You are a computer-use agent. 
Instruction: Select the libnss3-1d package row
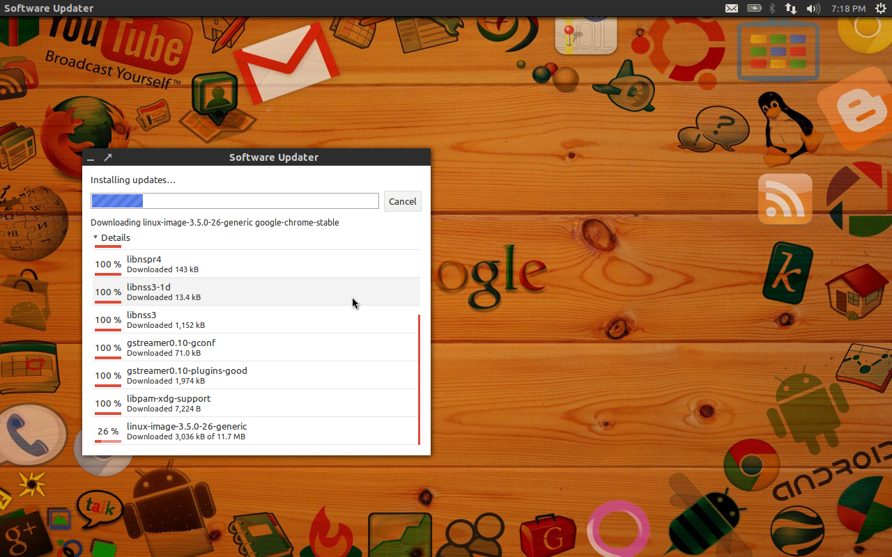256,292
